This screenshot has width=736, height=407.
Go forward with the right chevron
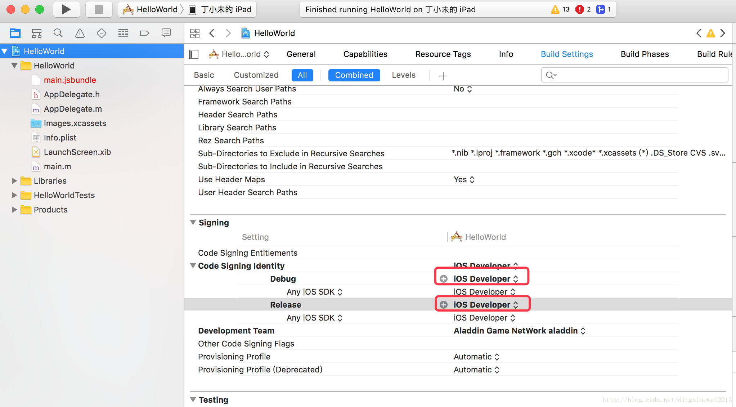tap(228, 33)
